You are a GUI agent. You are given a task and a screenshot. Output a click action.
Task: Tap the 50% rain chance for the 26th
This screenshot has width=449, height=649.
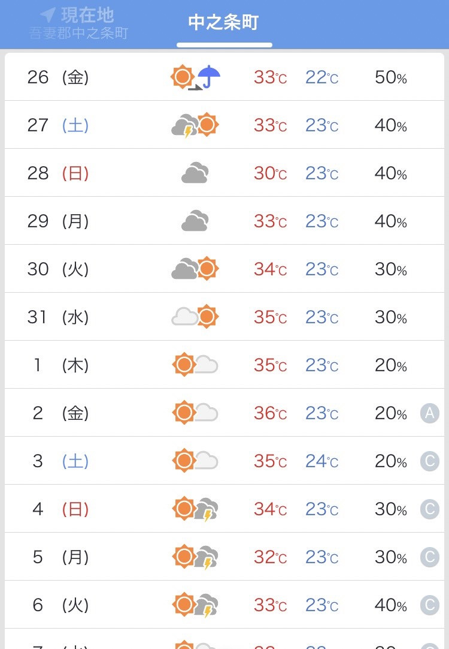(391, 77)
